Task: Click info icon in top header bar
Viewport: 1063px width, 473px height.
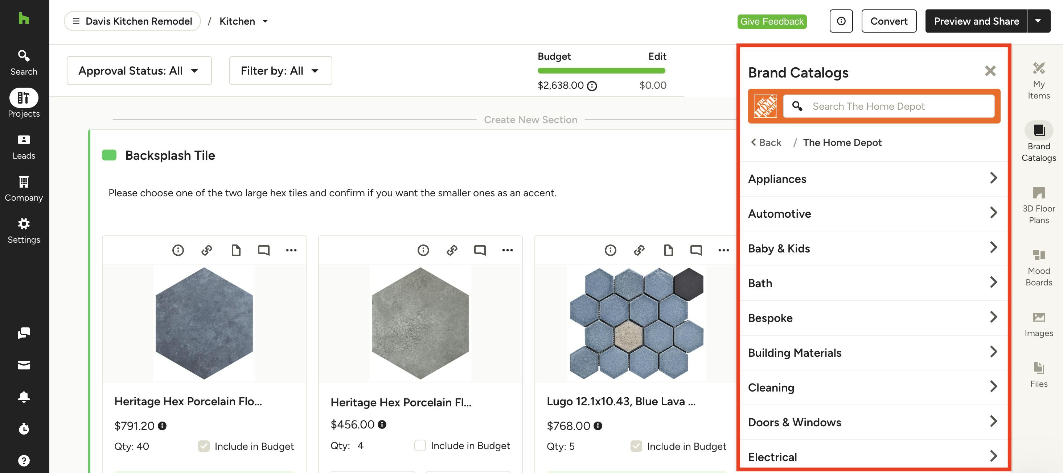Action: click(841, 21)
